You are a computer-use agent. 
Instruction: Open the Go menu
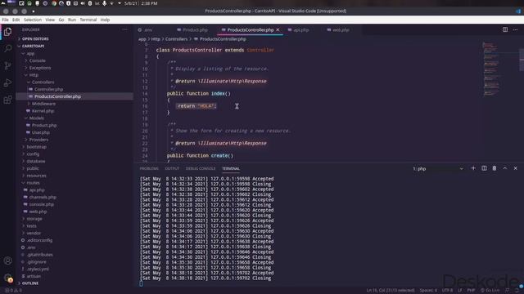[x=61, y=20]
